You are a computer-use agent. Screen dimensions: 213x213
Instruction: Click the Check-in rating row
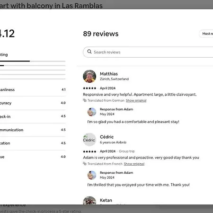pos(33,116)
